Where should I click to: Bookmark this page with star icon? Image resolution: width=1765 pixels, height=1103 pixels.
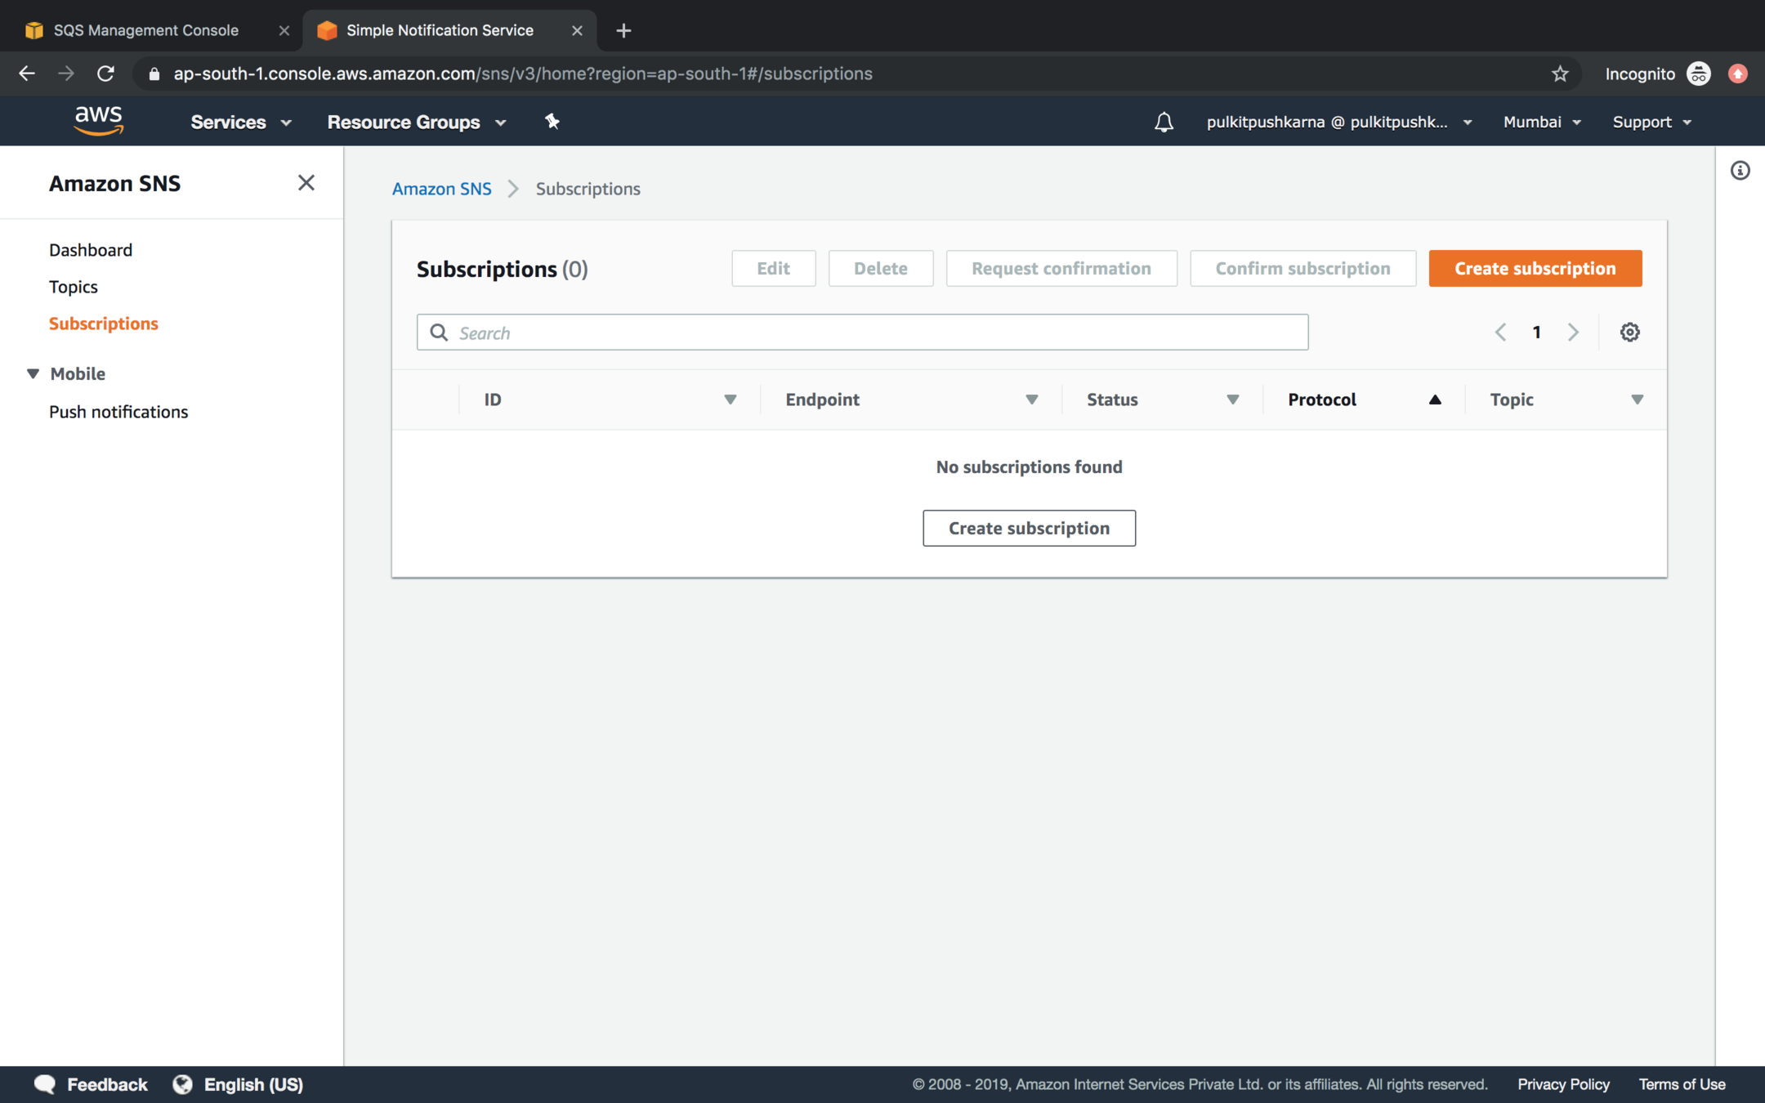tap(1560, 74)
